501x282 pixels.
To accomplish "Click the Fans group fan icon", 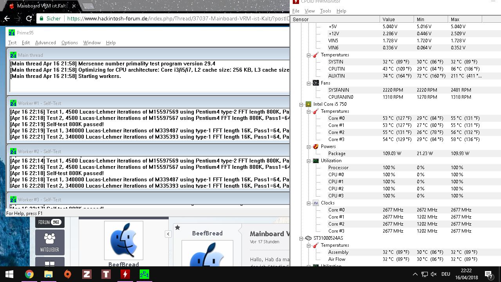I will point(315,83).
